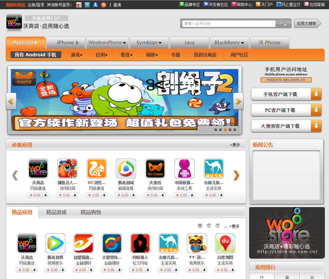329x279 pixels.
Task: Click the app name search field
Action: tap(229, 24)
